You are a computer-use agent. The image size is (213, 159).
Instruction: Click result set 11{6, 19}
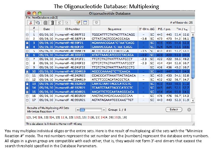click(x=67, y=117)
